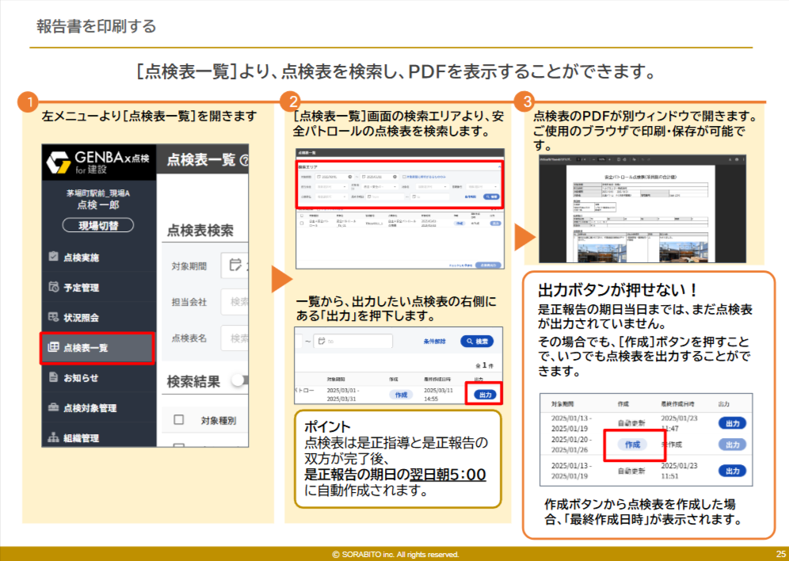The width and height of the screenshot is (789, 561).
Task: Toggle the switch next to 検索結果
Action: click(x=239, y=381)
